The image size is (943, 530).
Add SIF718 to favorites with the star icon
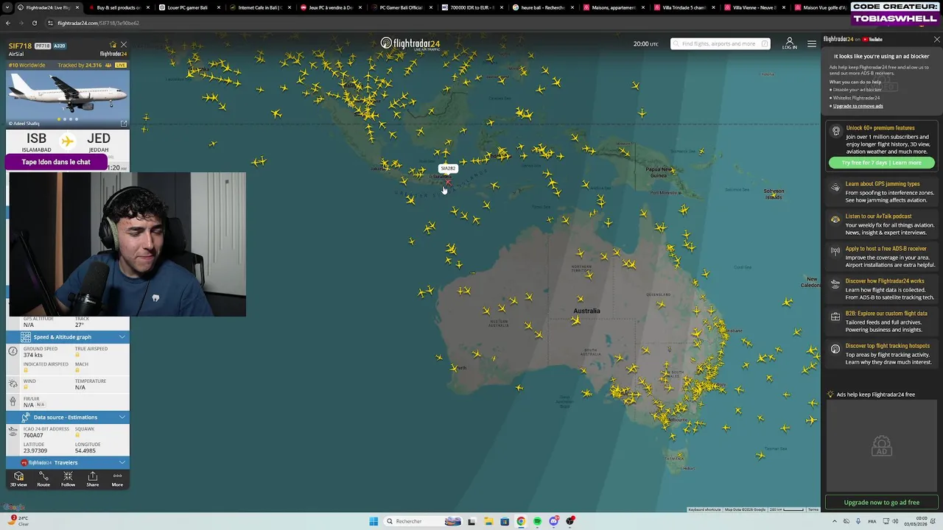(113, 45)
